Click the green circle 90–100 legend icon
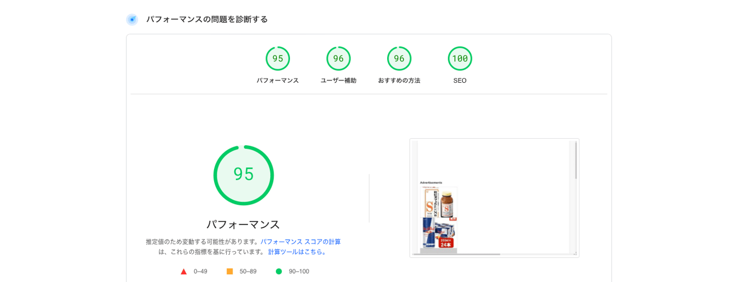This screenshot has height=282, width=746. (x=279, y=271)
